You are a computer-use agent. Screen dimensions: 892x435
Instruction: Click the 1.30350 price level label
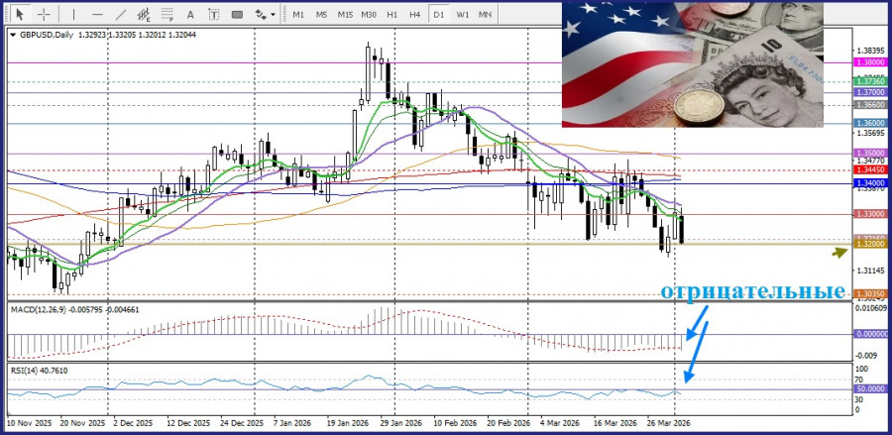[870, 294]
